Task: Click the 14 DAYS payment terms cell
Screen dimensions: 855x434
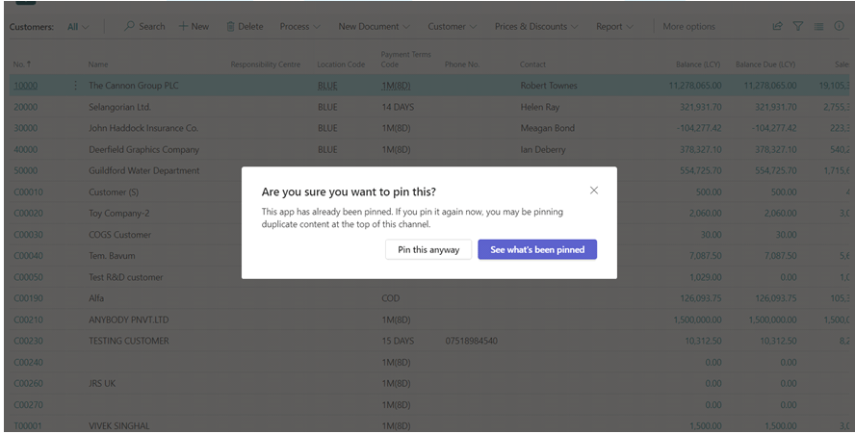Action: [x=398, y=107]
